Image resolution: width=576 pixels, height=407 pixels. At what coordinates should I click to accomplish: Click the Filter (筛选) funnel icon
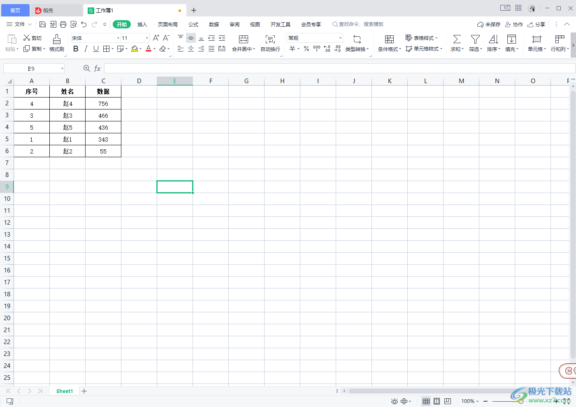pos(475,39)
